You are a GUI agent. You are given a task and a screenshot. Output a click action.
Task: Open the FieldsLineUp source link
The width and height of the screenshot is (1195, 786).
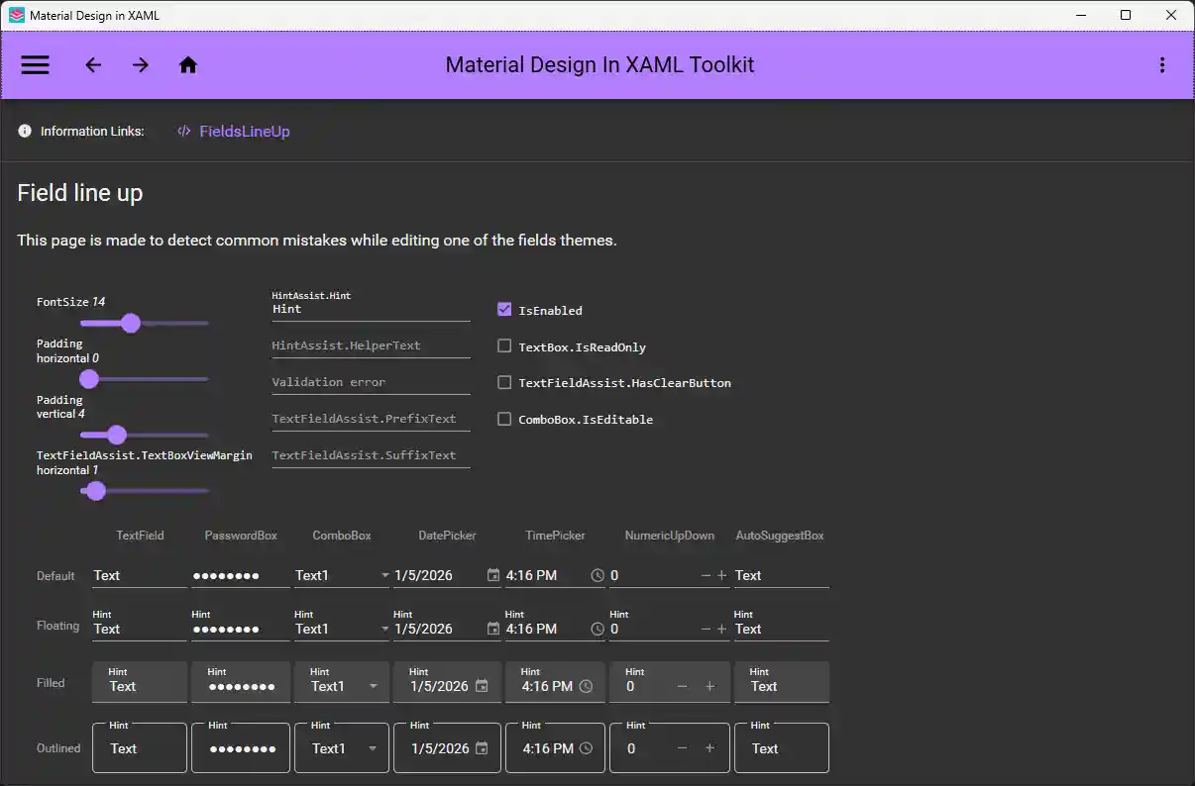coord(244,132)
